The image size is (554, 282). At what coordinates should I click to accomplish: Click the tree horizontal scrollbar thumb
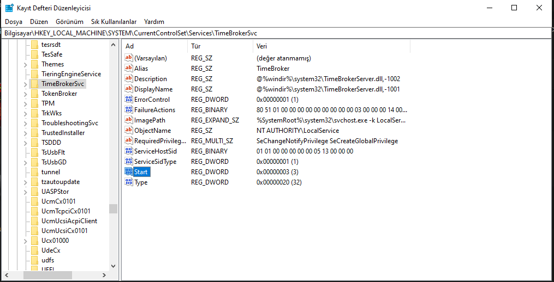[x=47, y=275]
